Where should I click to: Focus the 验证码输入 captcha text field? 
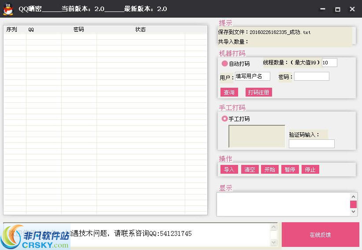point(312,144)
